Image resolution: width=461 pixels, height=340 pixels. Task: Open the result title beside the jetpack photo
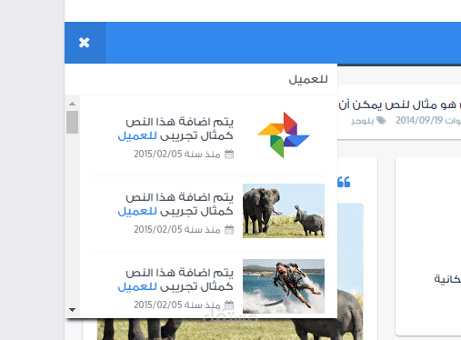coord(175,280)
